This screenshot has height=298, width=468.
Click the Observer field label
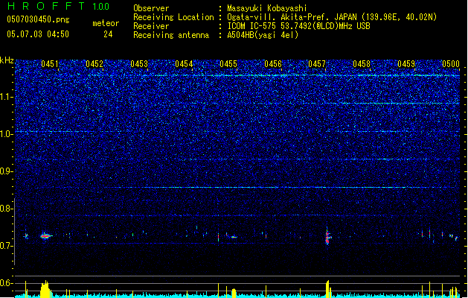click(x=151, y=8)
